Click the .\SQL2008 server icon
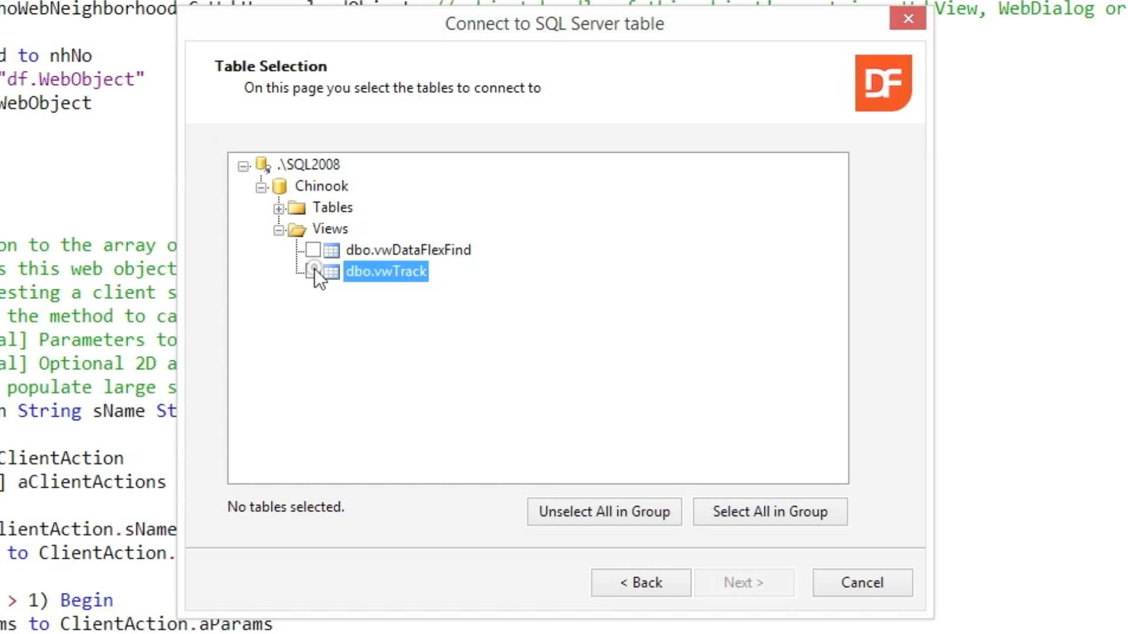Viewport: 1128px width, 634px height. [x=263, y=165]
